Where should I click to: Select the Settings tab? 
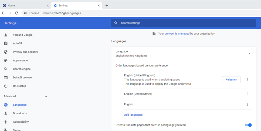tap(77, 5)
